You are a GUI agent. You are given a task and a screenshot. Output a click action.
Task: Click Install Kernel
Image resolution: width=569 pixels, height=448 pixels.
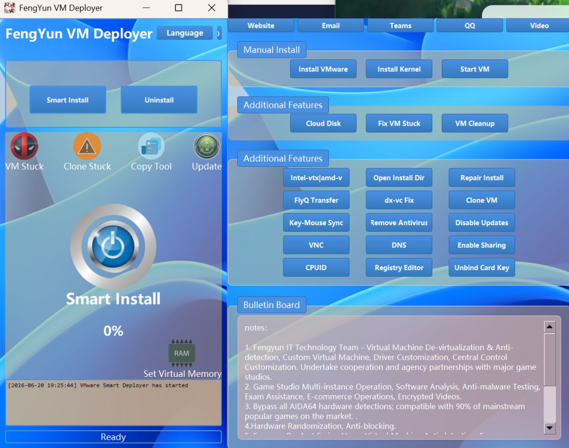pyautogui.click(x=399, y=69)
